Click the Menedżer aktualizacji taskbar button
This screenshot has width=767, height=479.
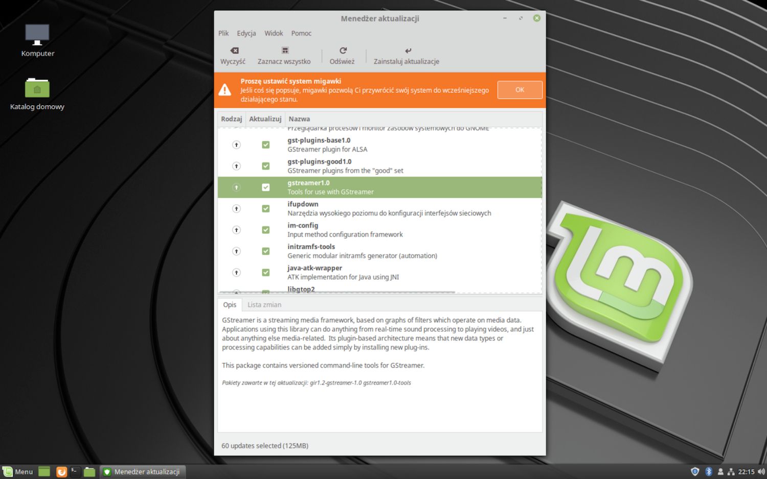pos(142,472)
